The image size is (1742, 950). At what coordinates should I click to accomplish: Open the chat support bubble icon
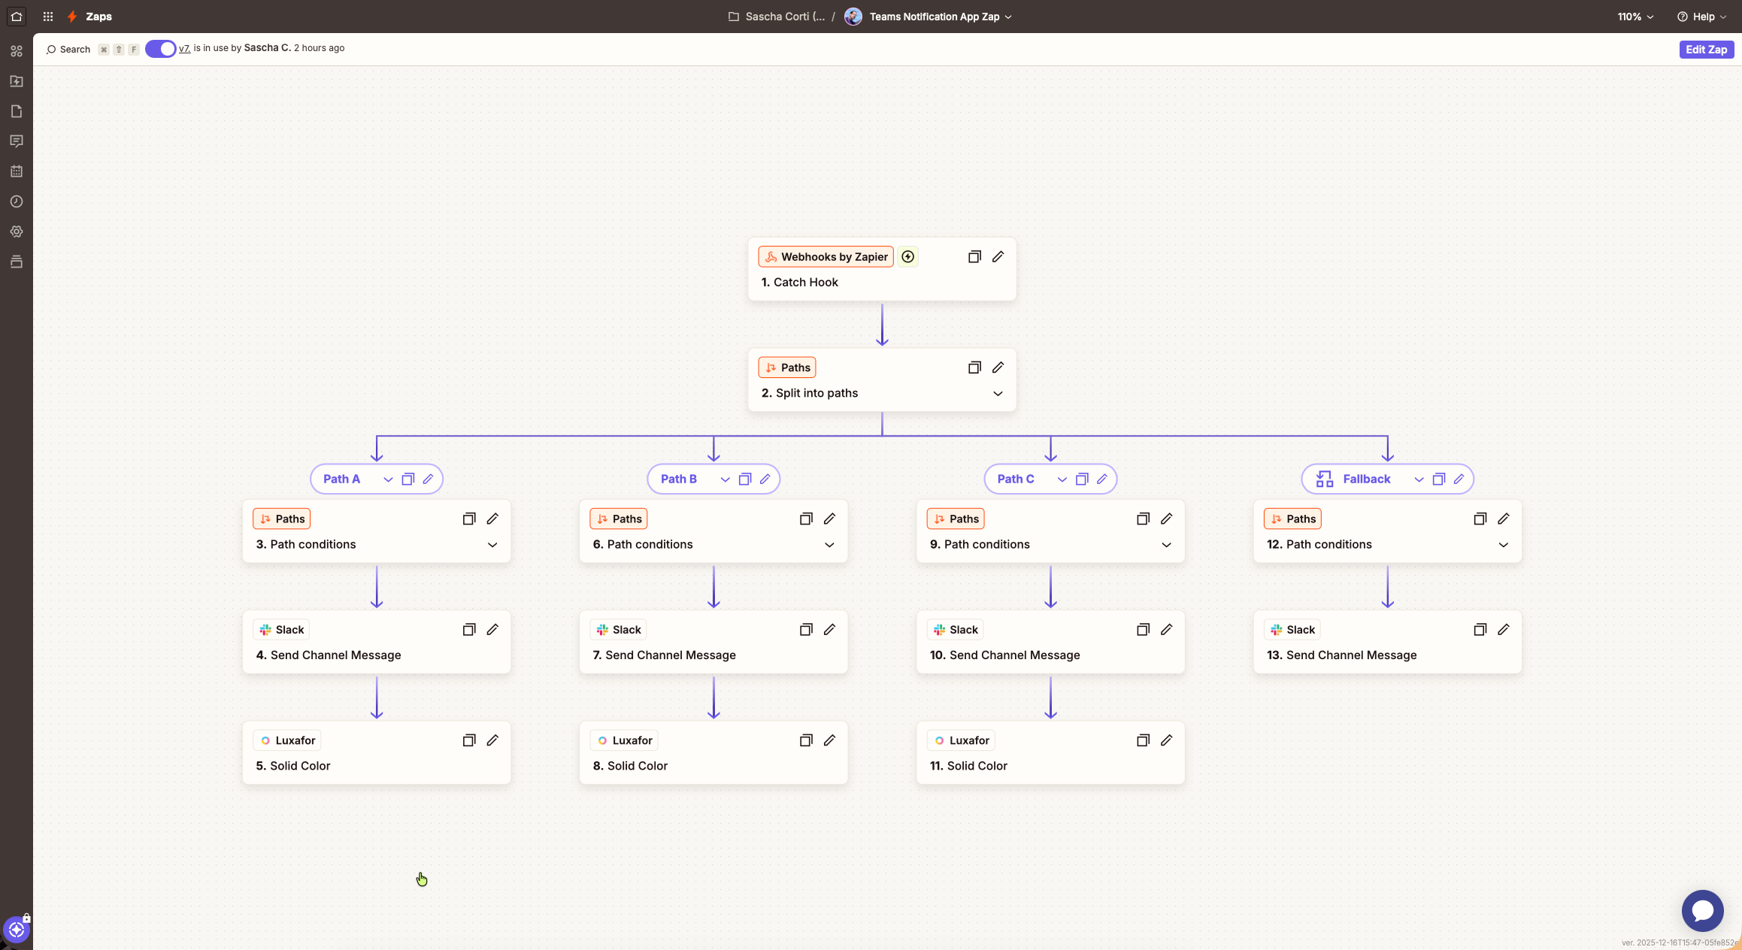(x=1702, y=911)
